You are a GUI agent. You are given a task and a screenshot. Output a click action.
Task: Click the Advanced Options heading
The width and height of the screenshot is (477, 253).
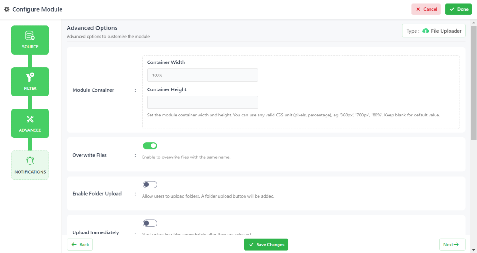pyautogui.click(x=92, y=28)
